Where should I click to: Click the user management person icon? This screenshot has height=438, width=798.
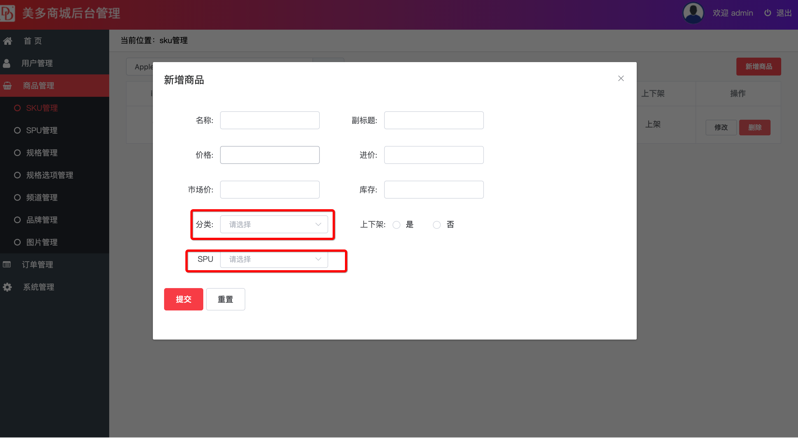click(6, 63)
